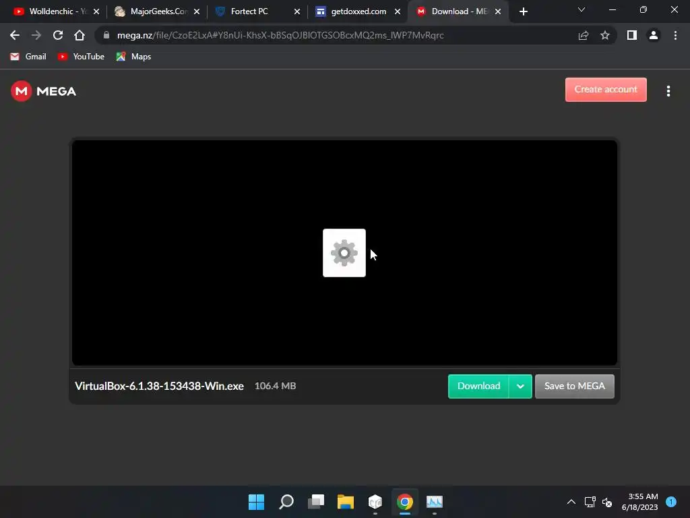This screenshot has height=518, width=690.
Task: Open Chrome's three-dot menu
Action: (675, 35)
